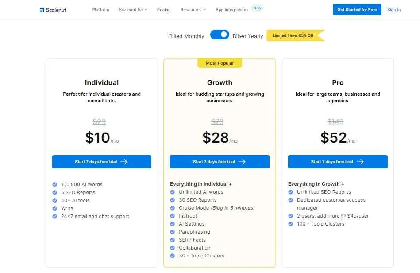420x273 pixels.
Task: Click the Scalenut logo icon
Action: coord(42,9)
